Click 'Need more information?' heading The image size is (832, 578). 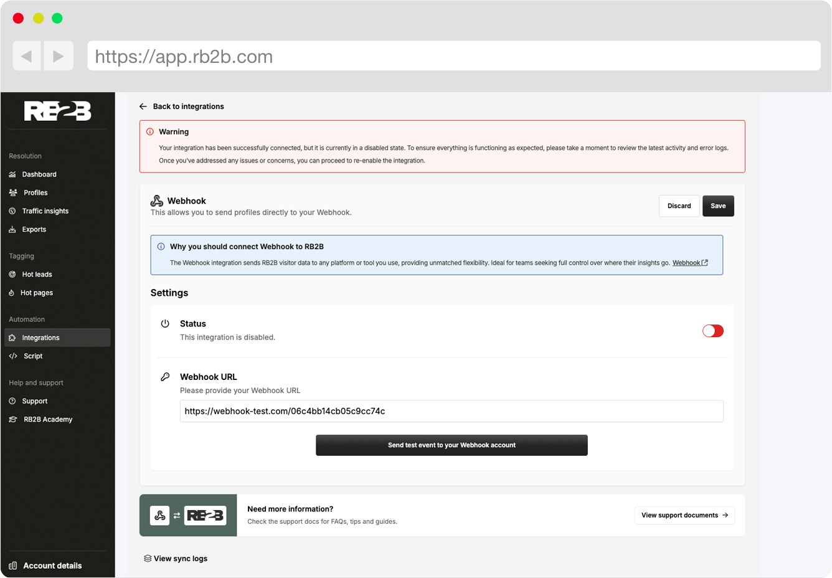pos(290,509)
